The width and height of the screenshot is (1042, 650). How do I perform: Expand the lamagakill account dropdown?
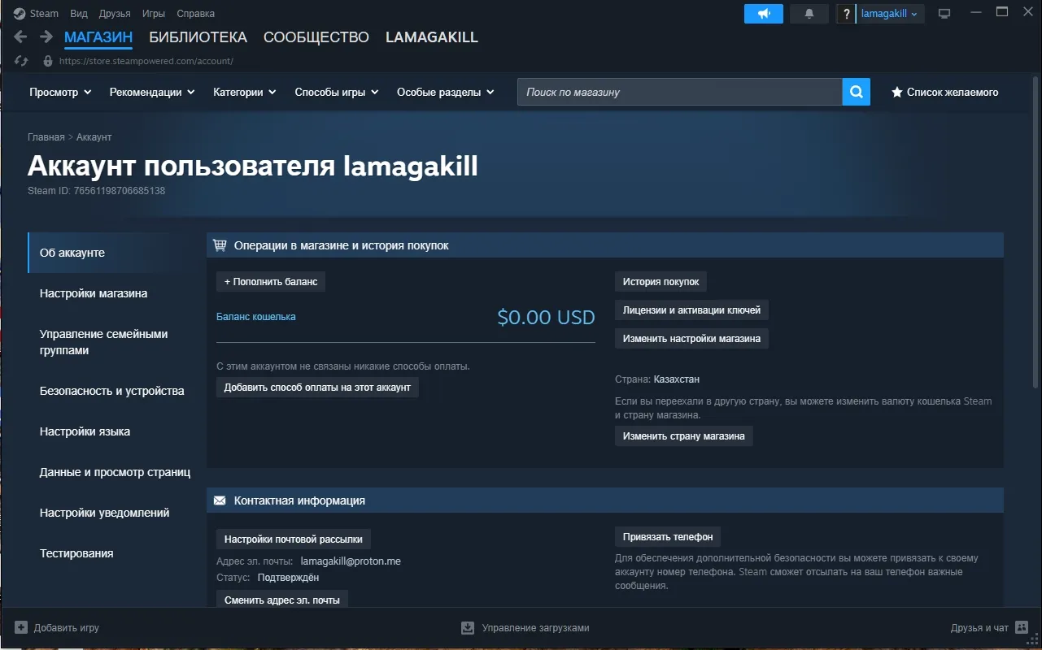point(890,14)
